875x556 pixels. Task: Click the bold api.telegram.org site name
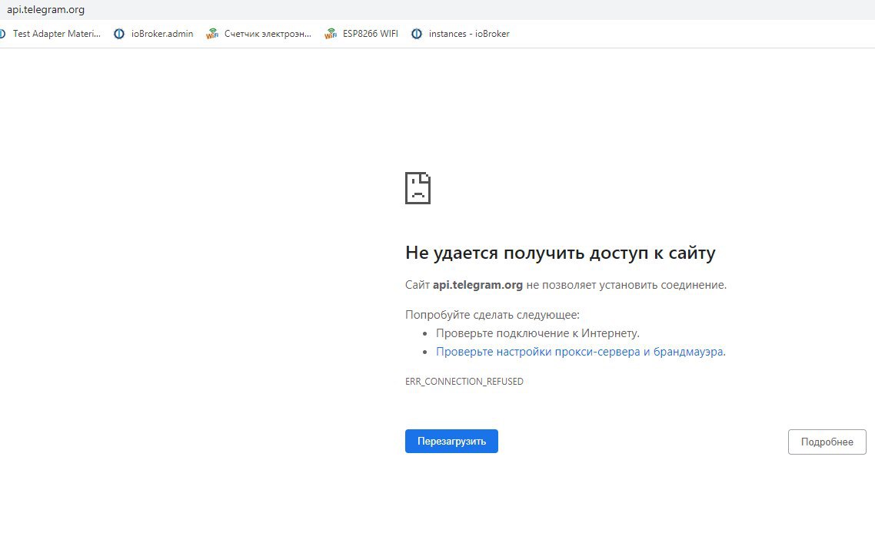(x=477, y=285)
